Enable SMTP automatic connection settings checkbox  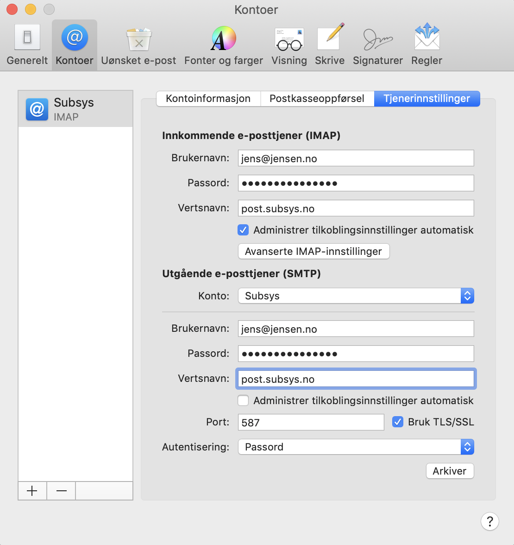pyautogui.click(x=243, y=400)
